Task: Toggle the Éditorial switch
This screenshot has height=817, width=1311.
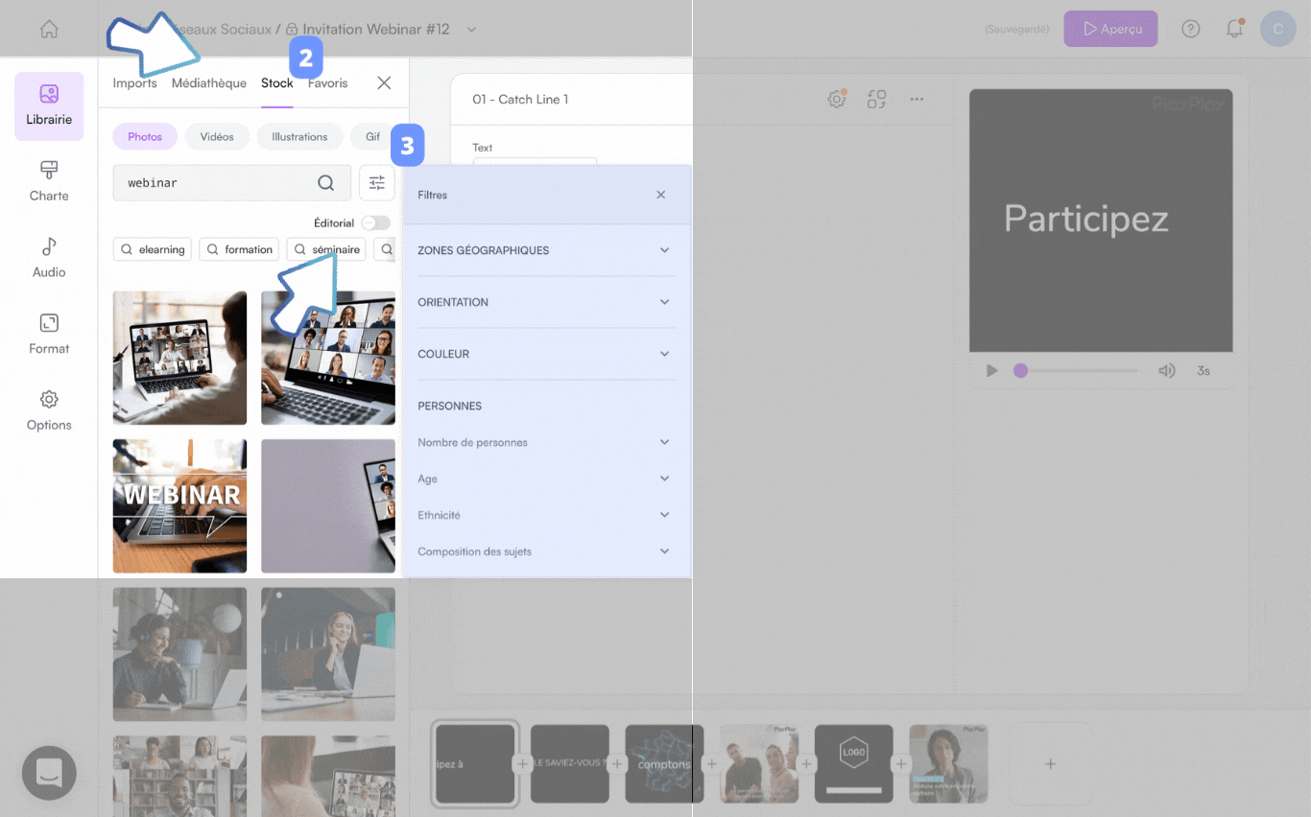Action: point(376,223)
